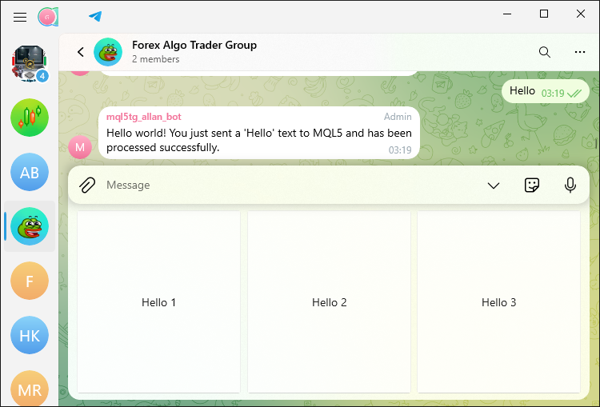Screen dimensions: 600x407
Task: Click the bot's Hello world message text
Action: point(259,140)
